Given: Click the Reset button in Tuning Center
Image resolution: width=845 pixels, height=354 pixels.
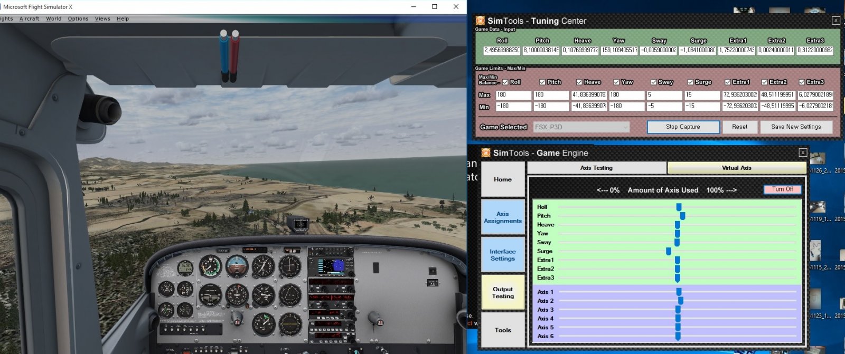Looking at the screenshot, I should click(739, 127).
